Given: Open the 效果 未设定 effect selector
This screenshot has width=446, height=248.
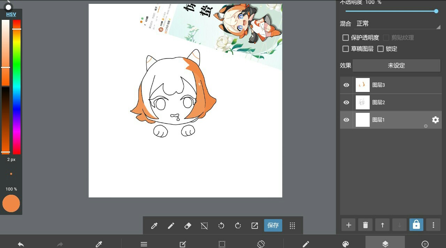Looking at the screenshot, I should [x=396, y=65].
